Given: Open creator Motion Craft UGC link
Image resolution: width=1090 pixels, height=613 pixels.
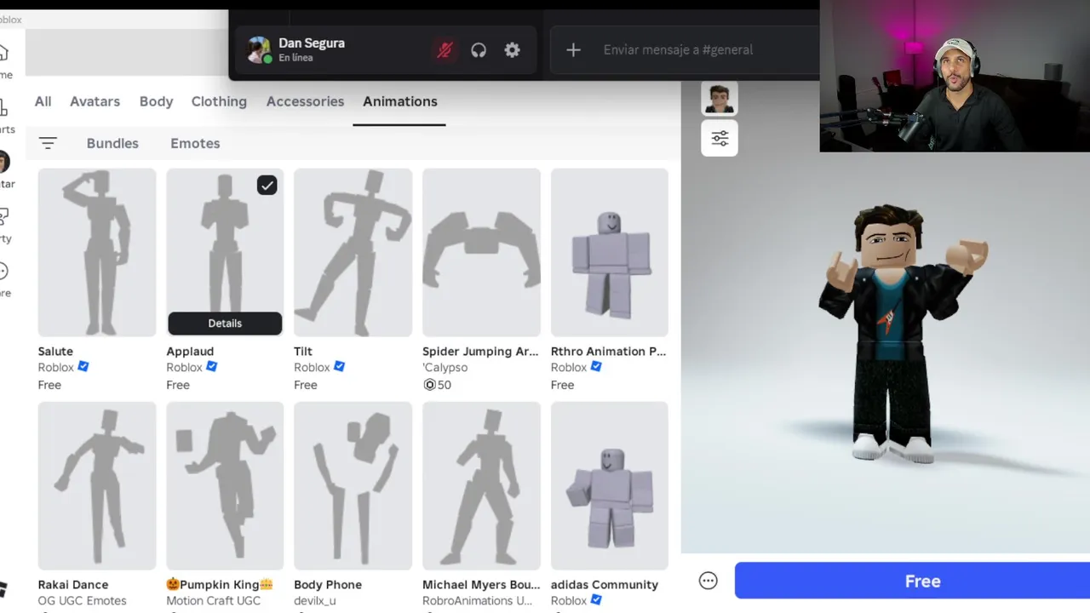Looking at the screenshot, I should [213, 601].
